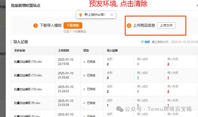Click the 批量新增欧盟站点 dialog title

click(x=26, y=6)
